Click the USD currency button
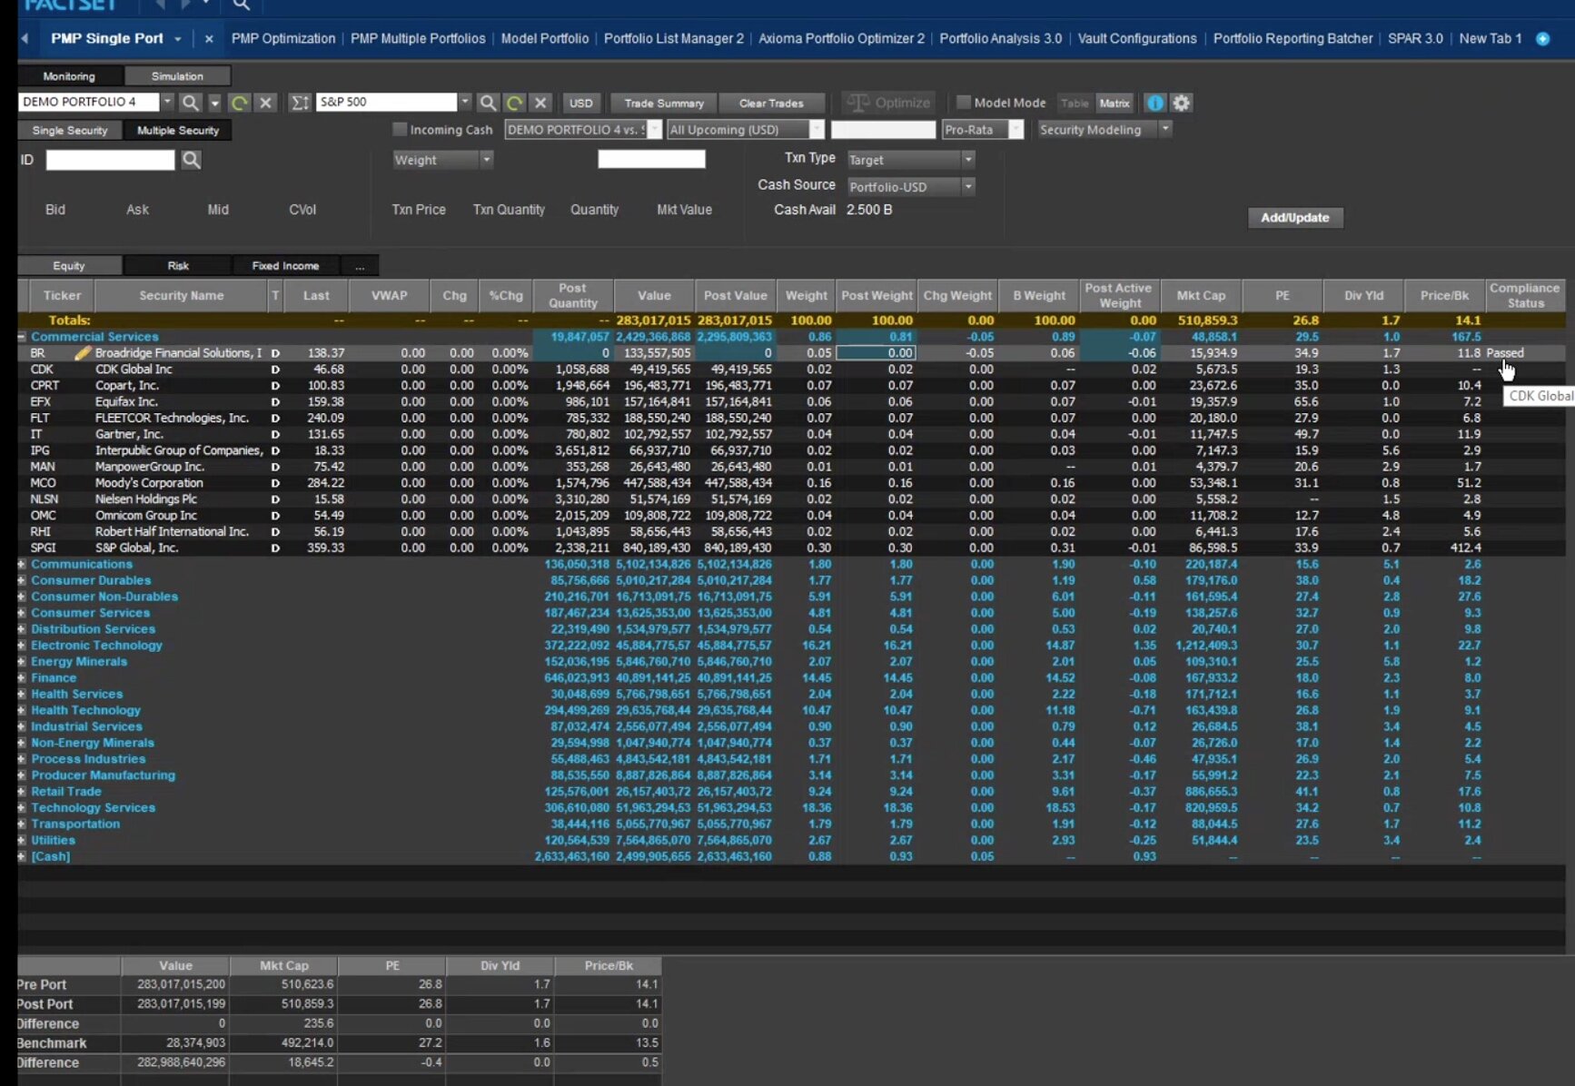Viewport: 1575px width, 1086px height. tap(581, 103)
